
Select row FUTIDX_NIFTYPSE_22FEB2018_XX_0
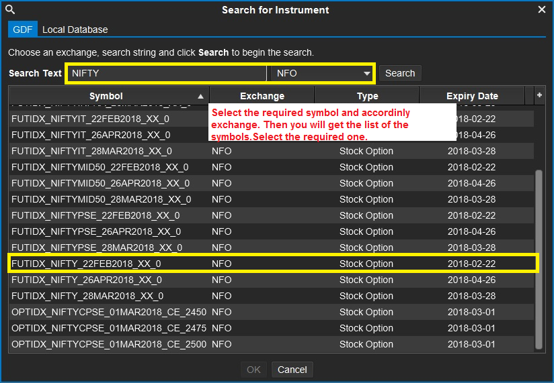click(272, 215)
